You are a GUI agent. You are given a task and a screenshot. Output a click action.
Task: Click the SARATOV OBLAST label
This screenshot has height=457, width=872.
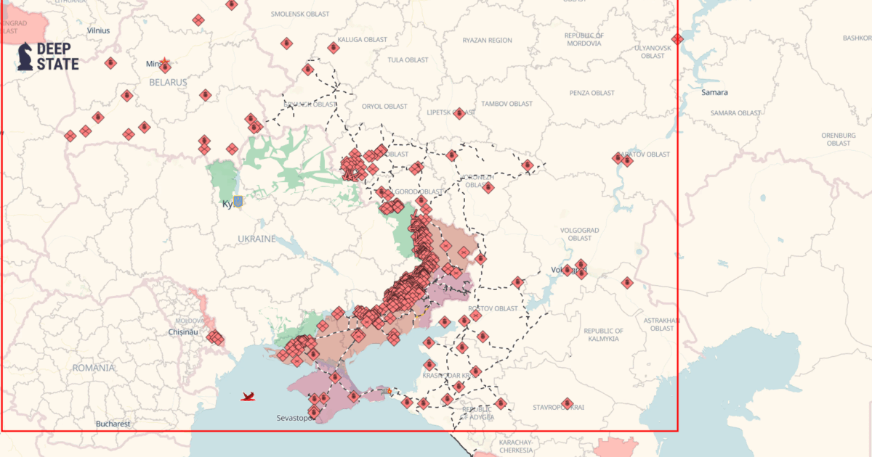point(645,155)
